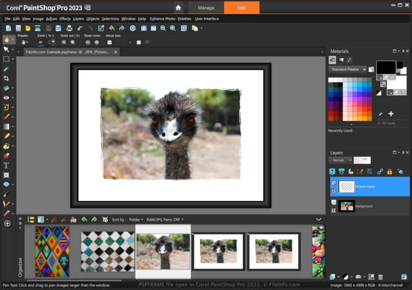The image size is (412, 290).
Task: Switch to the Manage tab
Action: pos(205,8)
